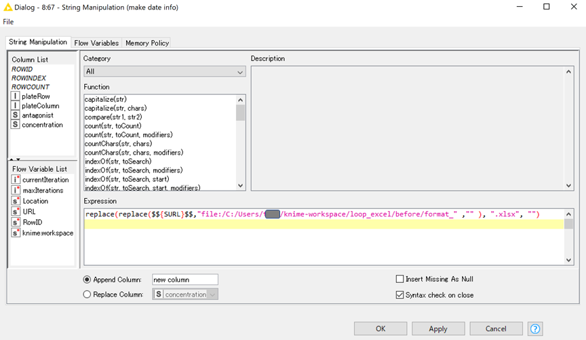Select RowID flow variable name
The height and width of the screenshot is (340, 586).
[x=33, y=222]
